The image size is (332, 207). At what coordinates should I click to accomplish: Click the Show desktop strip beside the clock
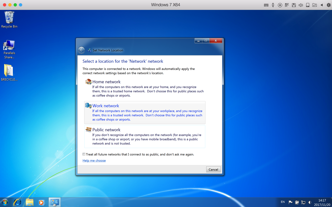pyautogui.click(x=331, y=202)
